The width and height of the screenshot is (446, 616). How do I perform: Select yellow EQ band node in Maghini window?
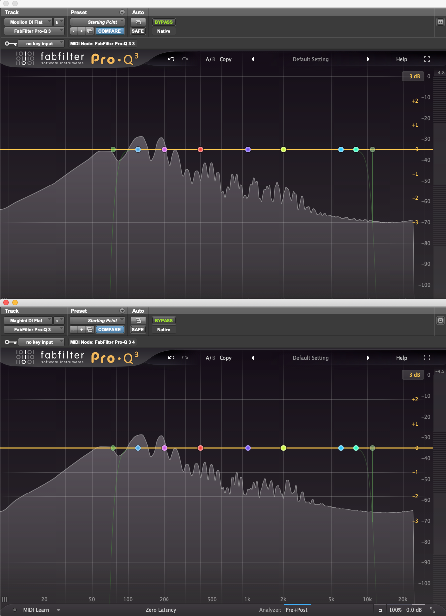283,448
